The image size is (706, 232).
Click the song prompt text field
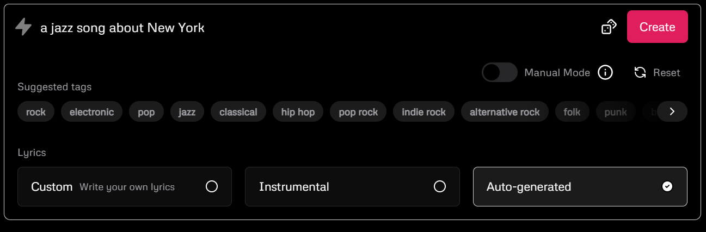point(316,27)
